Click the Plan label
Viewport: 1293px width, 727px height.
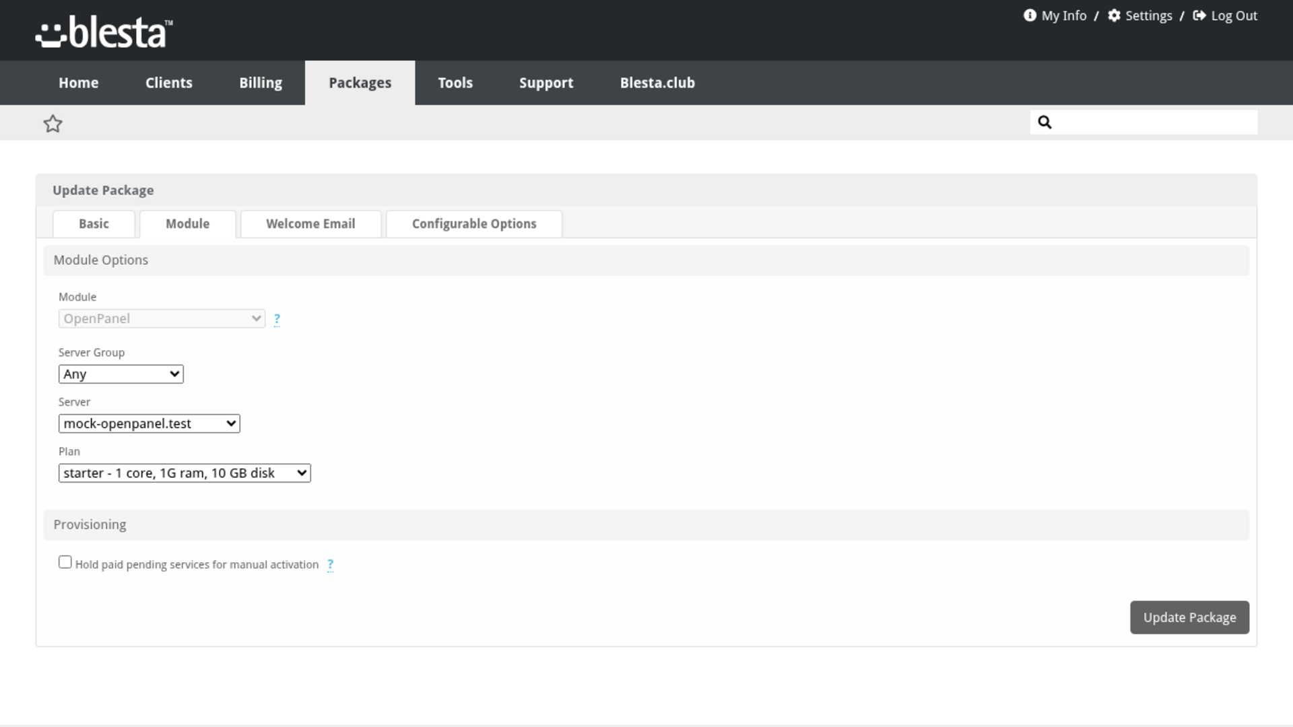tap(69, 452)
